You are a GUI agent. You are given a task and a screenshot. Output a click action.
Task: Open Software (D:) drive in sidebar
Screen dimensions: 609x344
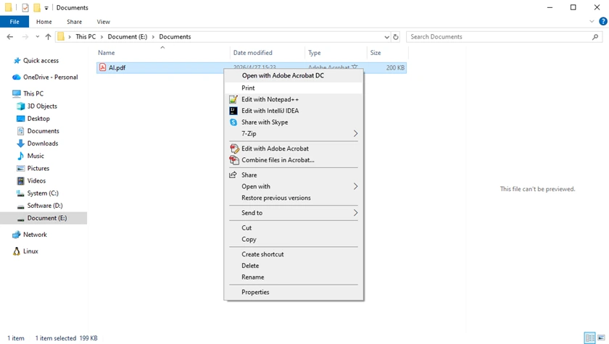point(45,206)
